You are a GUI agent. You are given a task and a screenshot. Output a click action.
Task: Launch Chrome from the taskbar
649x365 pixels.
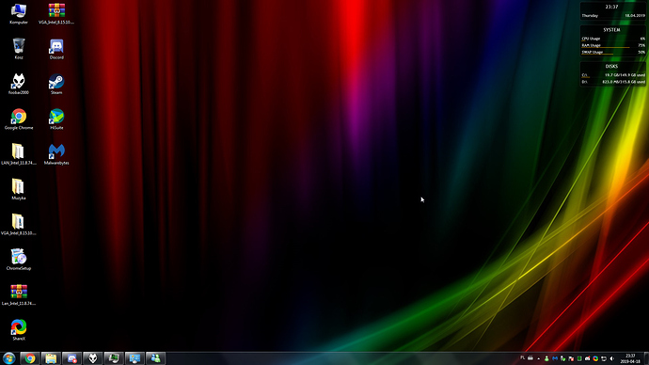pos(30,358)
